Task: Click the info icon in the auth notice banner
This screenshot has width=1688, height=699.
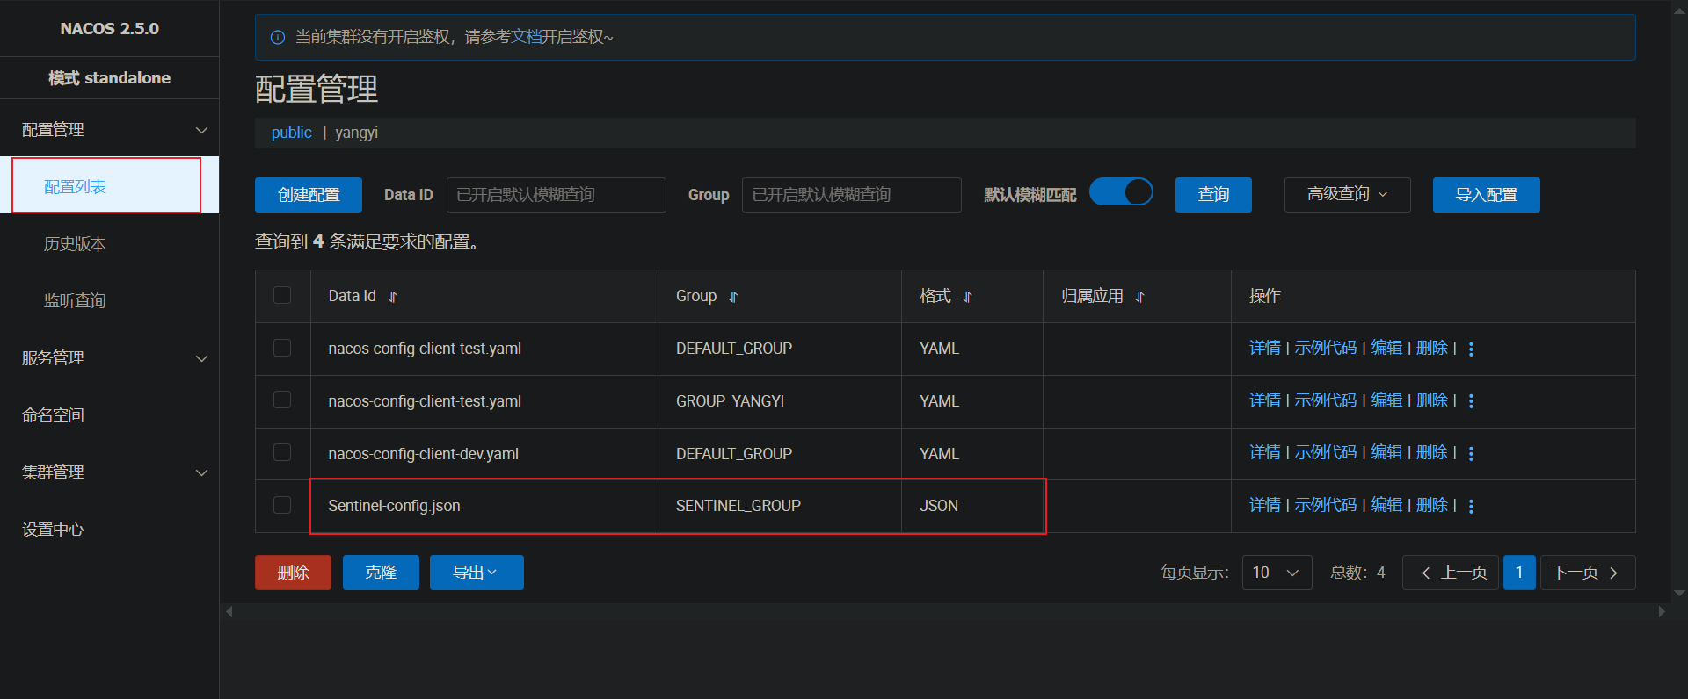Action: coord(278,37)
